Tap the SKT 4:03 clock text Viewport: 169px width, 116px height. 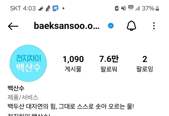click(23, 8)
